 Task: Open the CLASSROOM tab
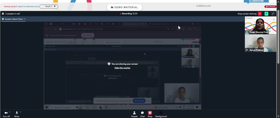[x=256, y=1]
